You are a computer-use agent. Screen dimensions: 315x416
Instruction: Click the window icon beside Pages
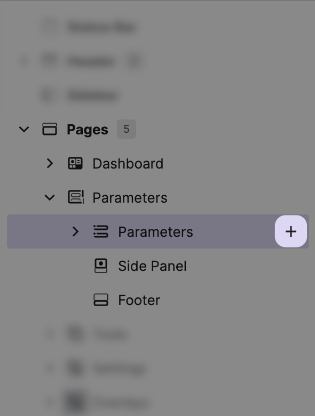[x=50, y=129]
